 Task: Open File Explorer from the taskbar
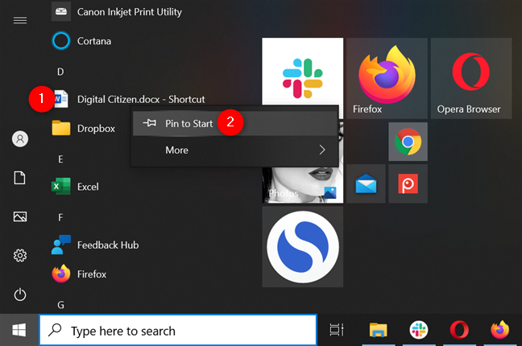coord(378,330)
